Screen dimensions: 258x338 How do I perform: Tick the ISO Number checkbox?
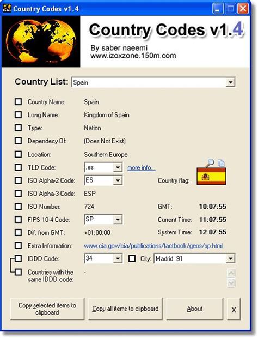click(x=19, y=207)
